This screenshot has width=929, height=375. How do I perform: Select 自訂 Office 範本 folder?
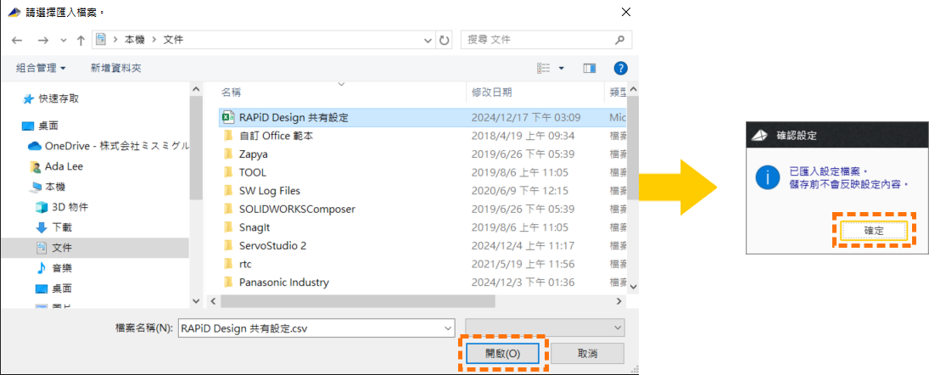(x=276, y=136)
